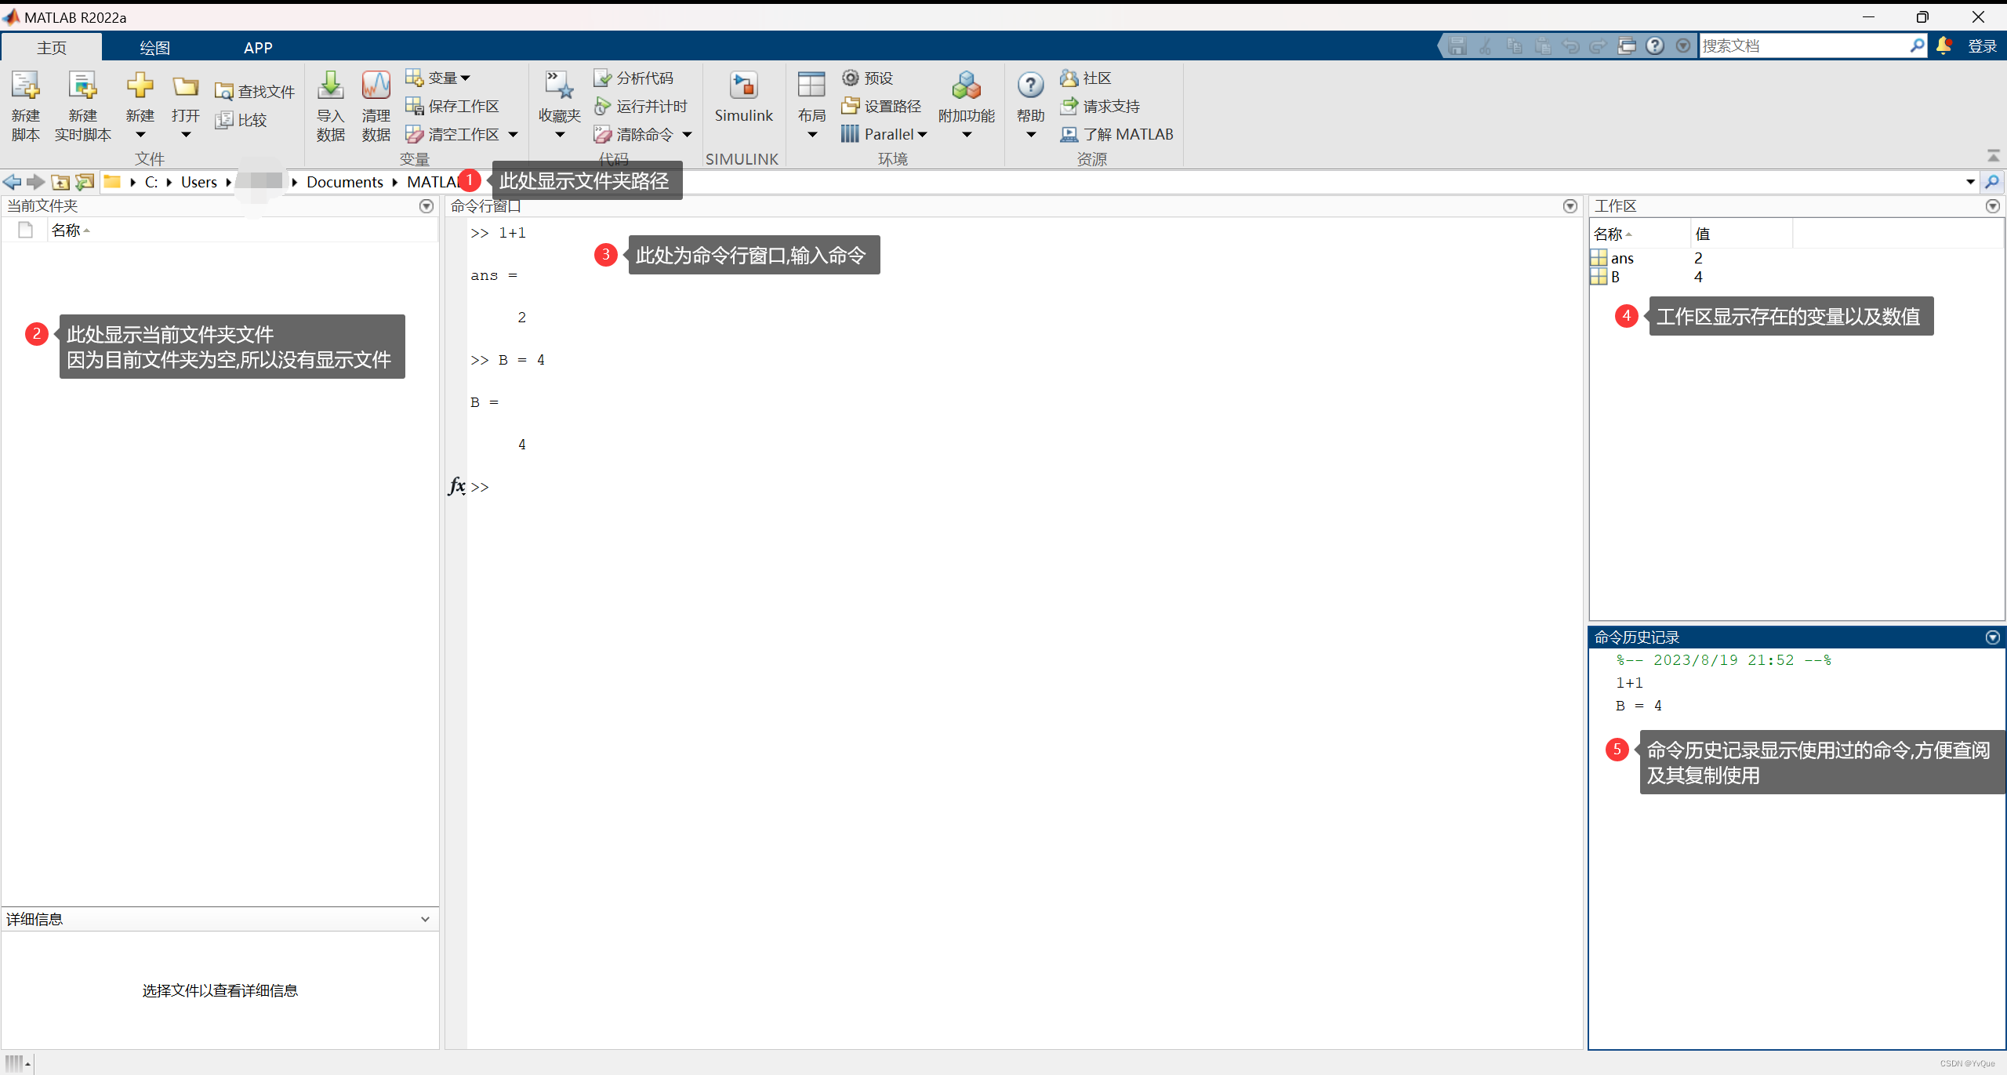
Task: Click the Help (帮助) question mark icon
Action: [1030, 85]
